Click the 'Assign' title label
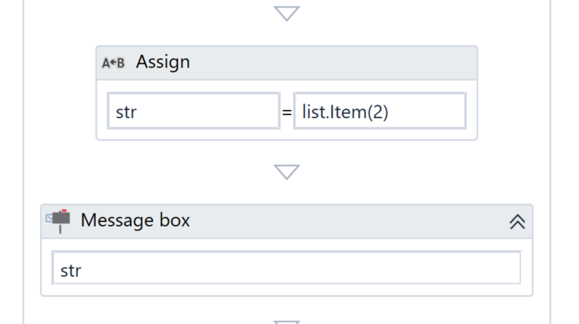The height and width of the screenshot is (324, 579). pyautogui.click(x=163, y=61)
